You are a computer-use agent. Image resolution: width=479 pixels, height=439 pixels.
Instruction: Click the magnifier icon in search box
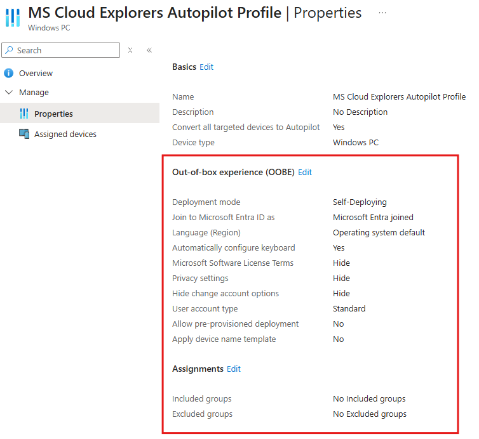[x=10, y=51]
